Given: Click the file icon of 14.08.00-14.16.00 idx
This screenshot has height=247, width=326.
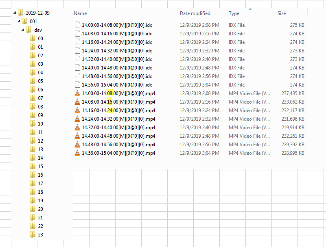Looking at the screenshot, I should [77, 34].
